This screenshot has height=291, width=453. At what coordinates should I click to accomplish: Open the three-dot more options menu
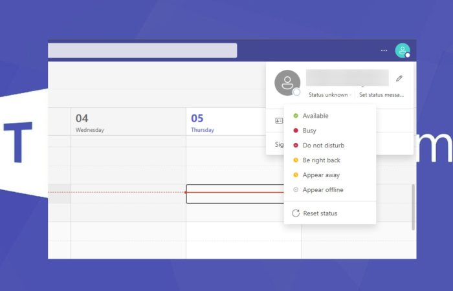(x=384, y=50)
